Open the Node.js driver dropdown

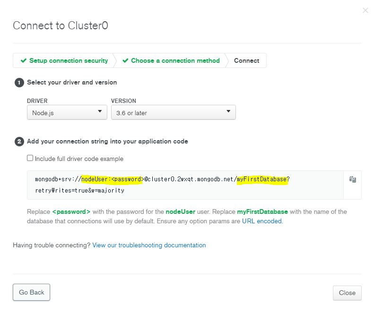pyautogui.click(x=67, y=112)
